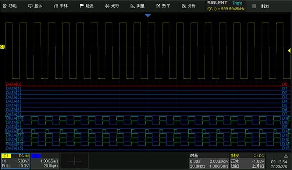The height and width of the screenshot is (170, 292).
Task: Open the 采样 acquire menu
Action: point(61,6)
